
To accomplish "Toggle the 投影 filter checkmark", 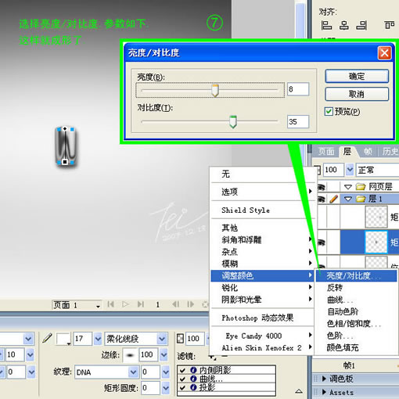I will 182,387.
